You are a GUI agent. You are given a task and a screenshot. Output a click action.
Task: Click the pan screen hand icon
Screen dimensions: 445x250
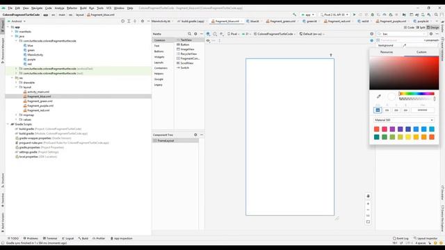368,196
